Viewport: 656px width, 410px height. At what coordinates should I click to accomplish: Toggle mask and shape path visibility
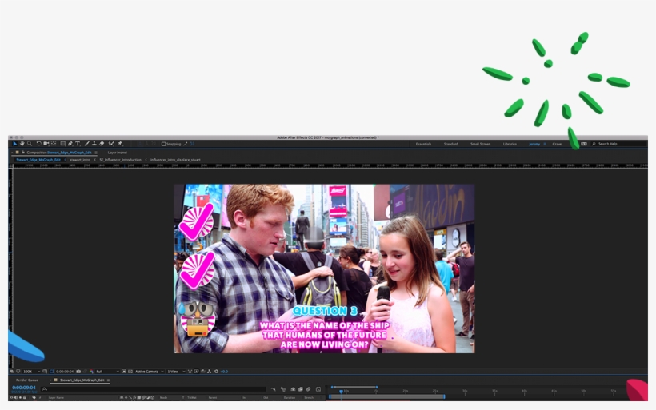click(51, 371)
